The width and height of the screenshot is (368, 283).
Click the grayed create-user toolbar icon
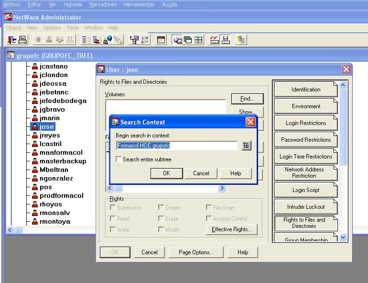click(49, 40)
